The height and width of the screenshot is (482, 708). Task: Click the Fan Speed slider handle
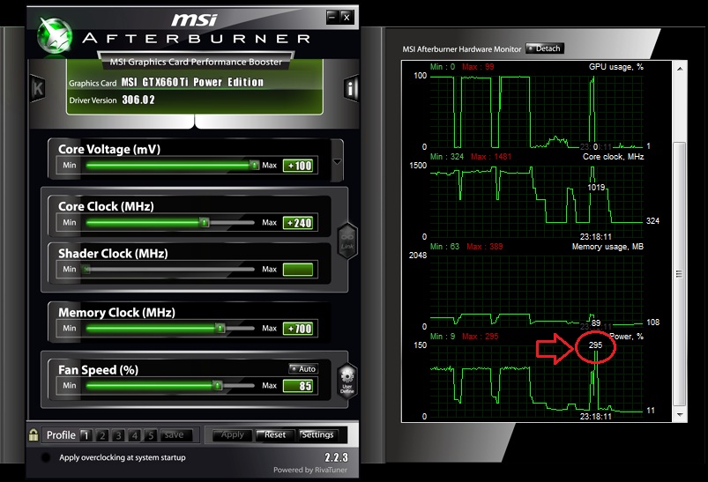(x=218, y=385)
